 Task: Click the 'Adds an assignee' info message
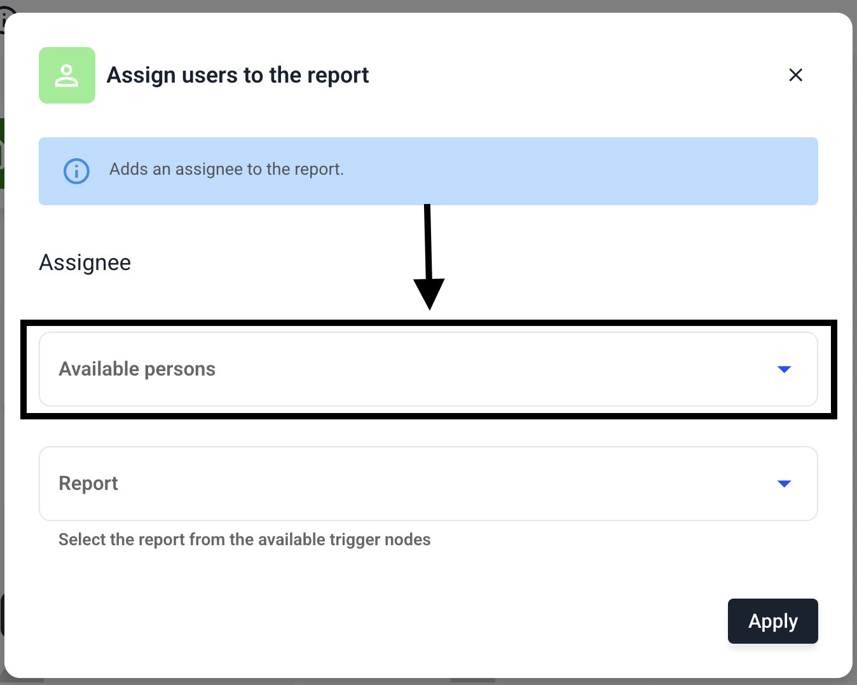click(226, 169)
